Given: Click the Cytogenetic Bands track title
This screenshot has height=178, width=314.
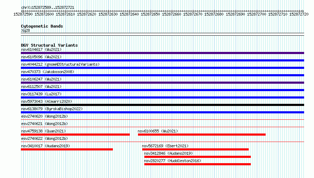Looking at the screenshot, I should point(42,26).
